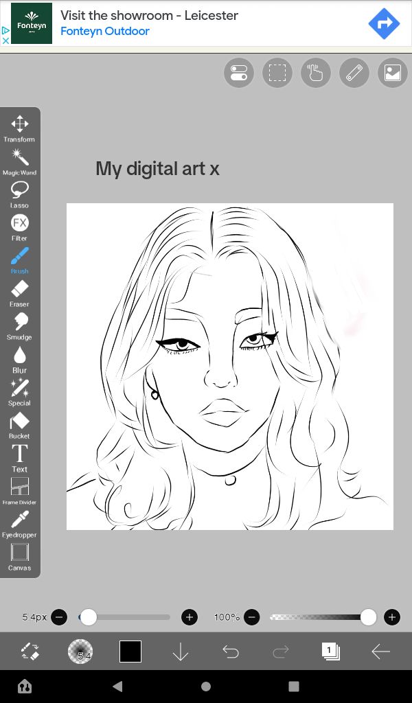Open the material image button

(393, 73)
